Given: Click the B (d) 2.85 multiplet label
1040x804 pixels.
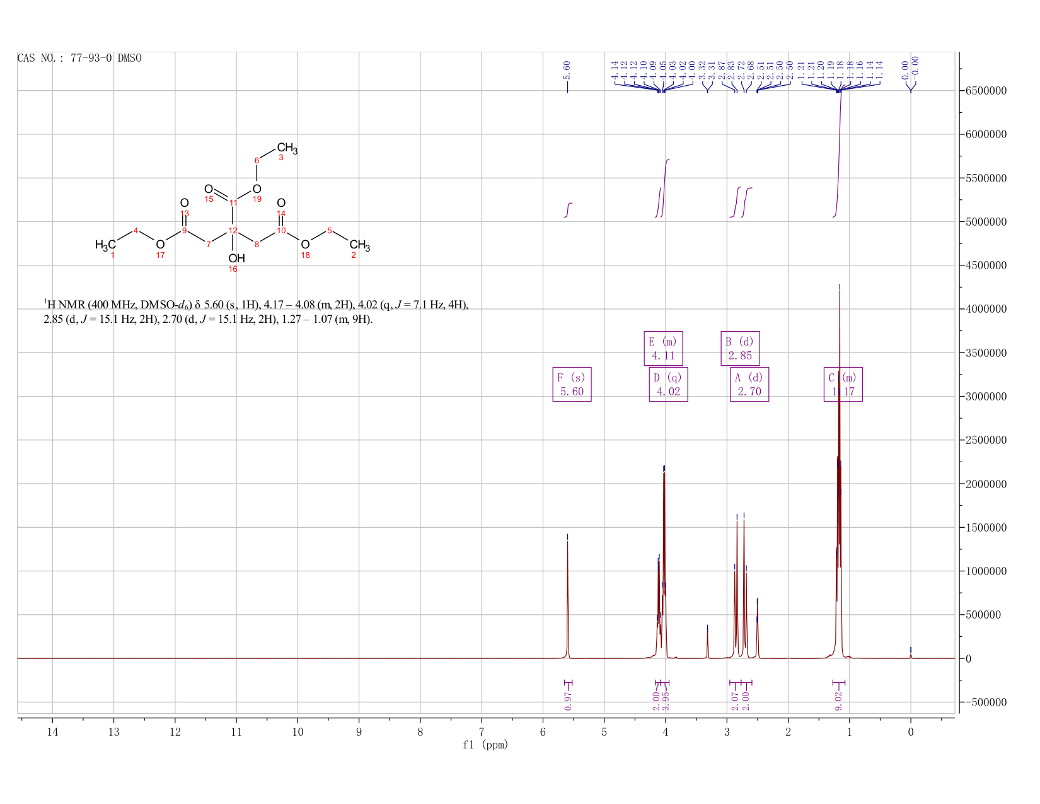Looking at the screenshot, I should [x=740, y=348].
